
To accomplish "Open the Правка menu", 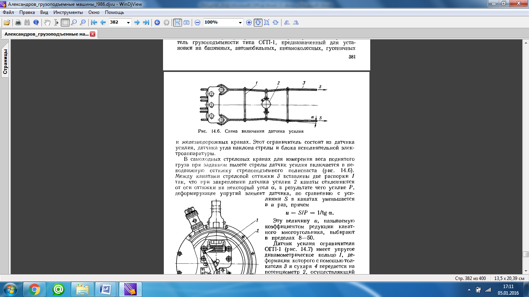I will click(x=27, y=12).
